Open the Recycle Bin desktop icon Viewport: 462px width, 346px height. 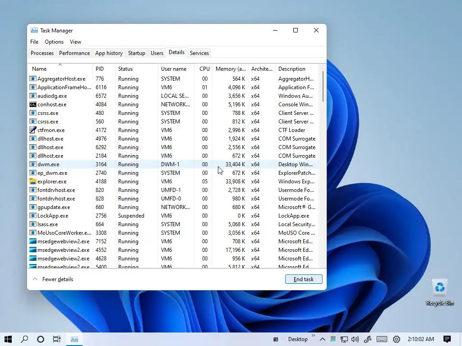tap(439, 292)
